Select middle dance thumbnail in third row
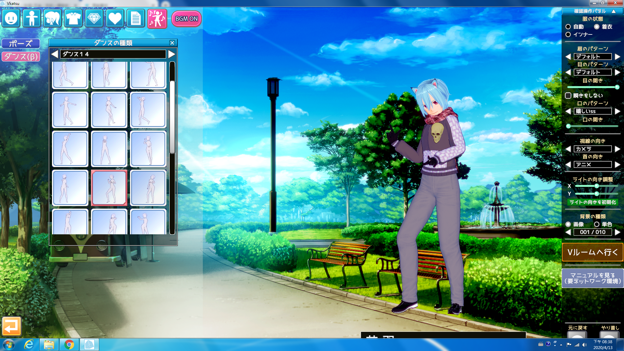 coord(109,149)
